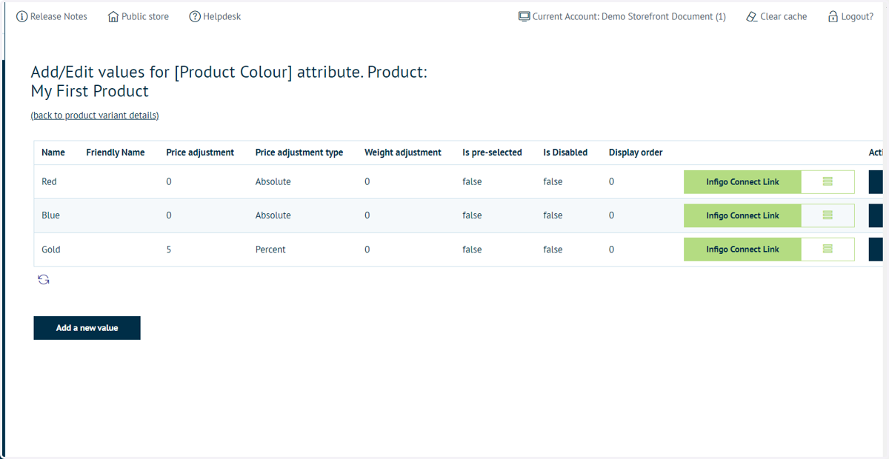Click the page heading Add/Edit values
The height and width of the screenshot is (459, 889).
229,81
